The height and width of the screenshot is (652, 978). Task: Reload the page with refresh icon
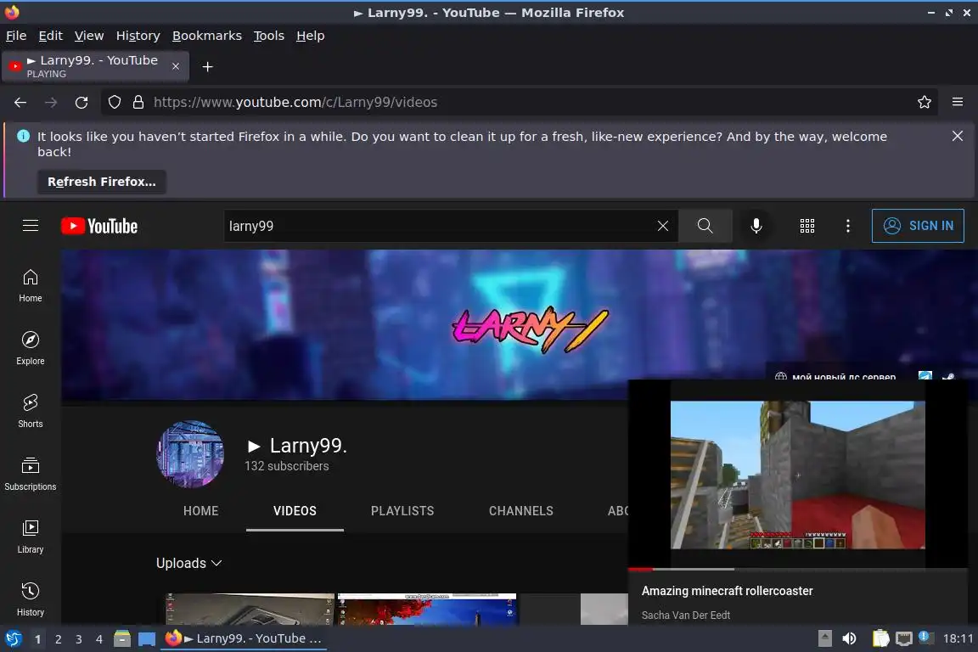click(x=81, y=103)
